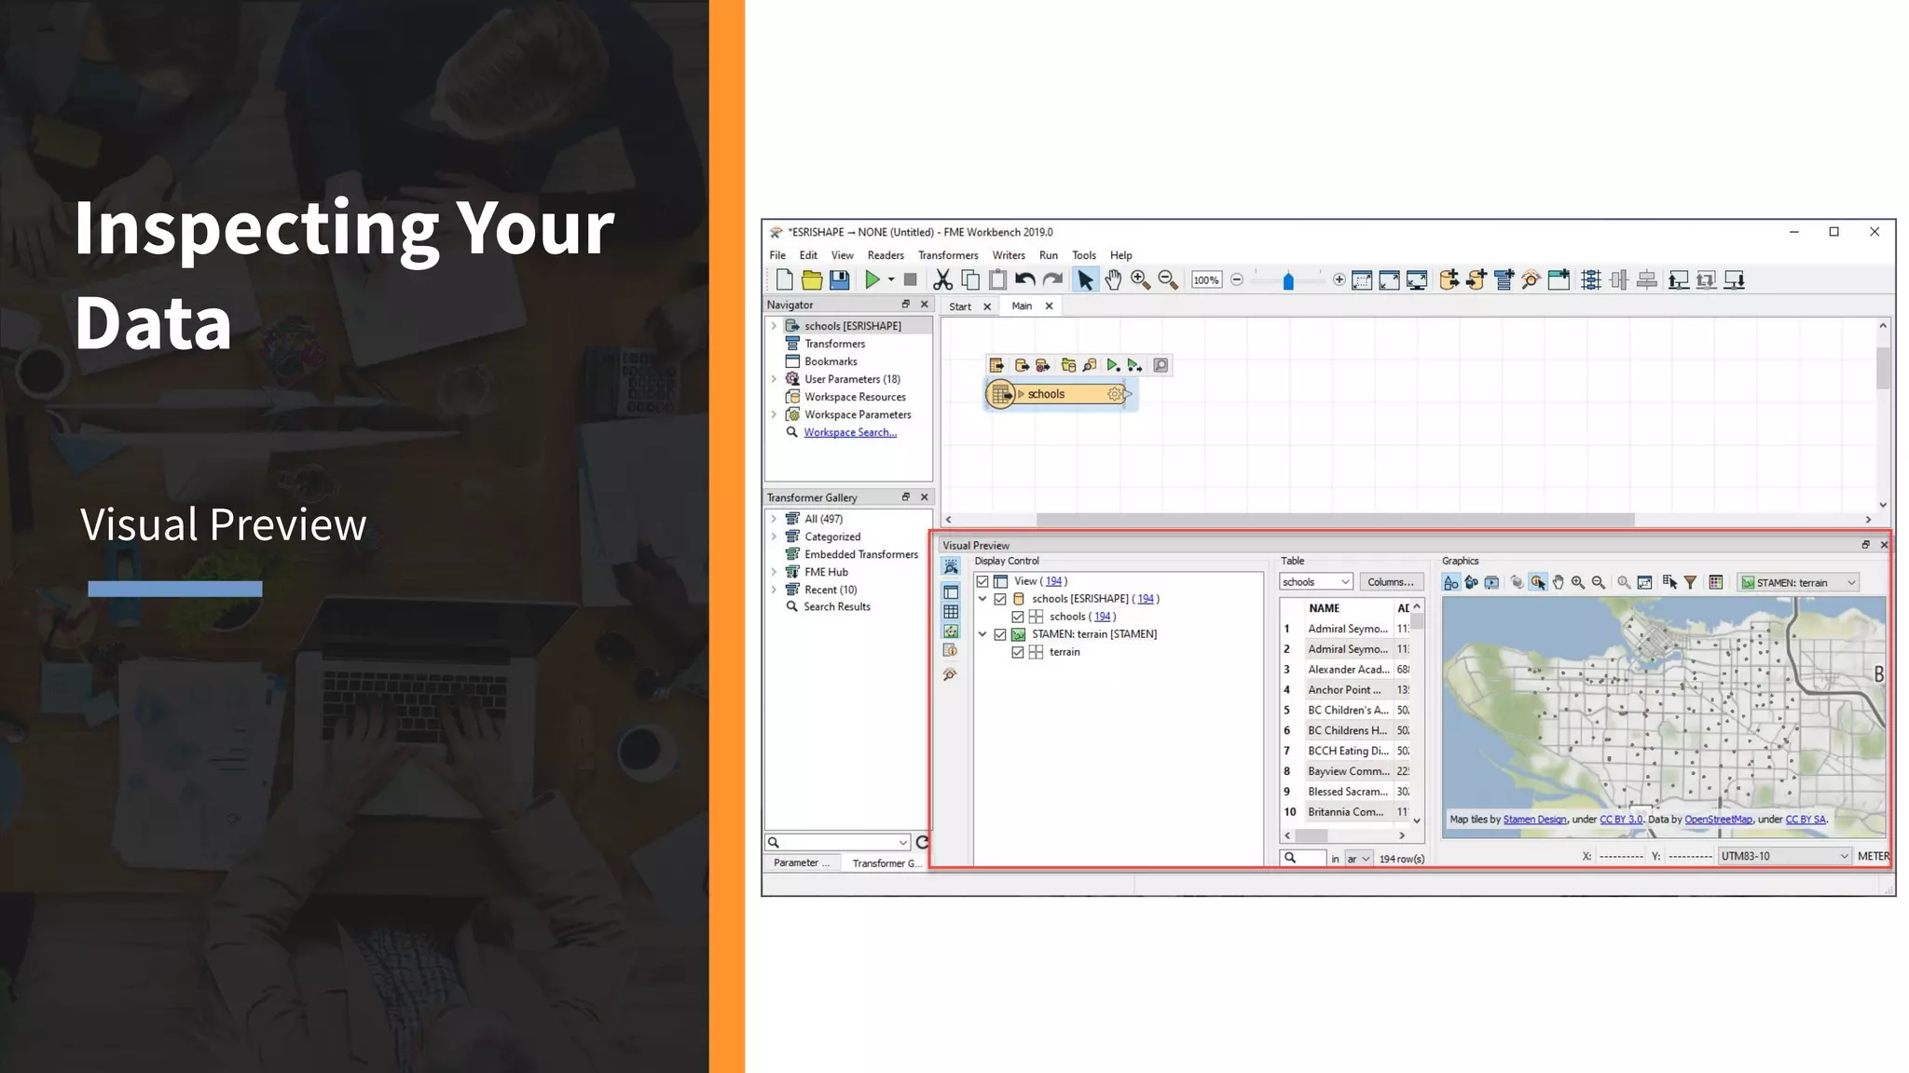Zoom in on the map in Graphics toolbar
The width and height of the screenshot is (1909, 1073).
pos(1578,583)
